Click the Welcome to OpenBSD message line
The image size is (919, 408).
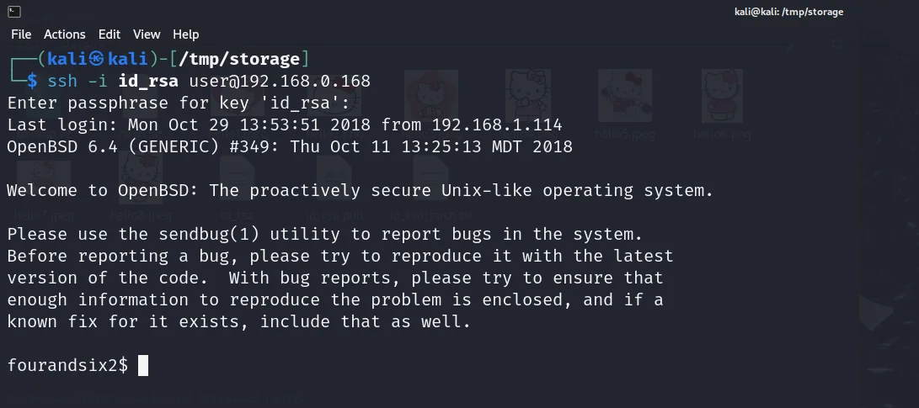click(x=360, y=190)
